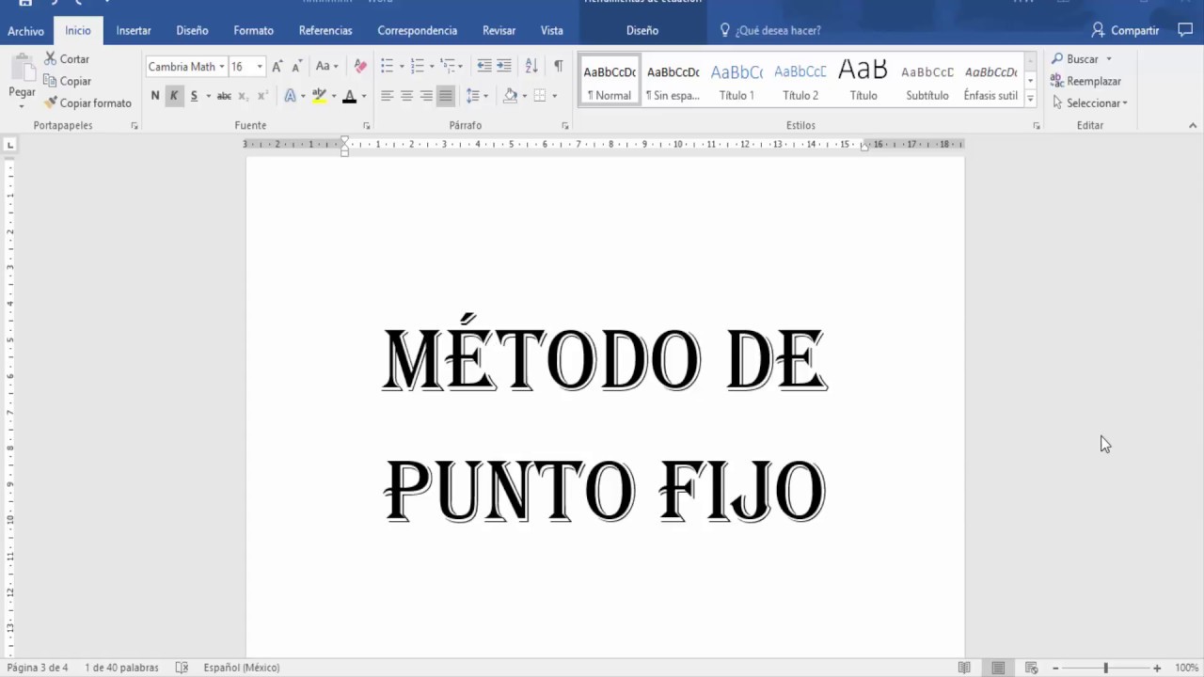Click the shading paint bucket icon
1204x677 pixels.
(511, 96)
